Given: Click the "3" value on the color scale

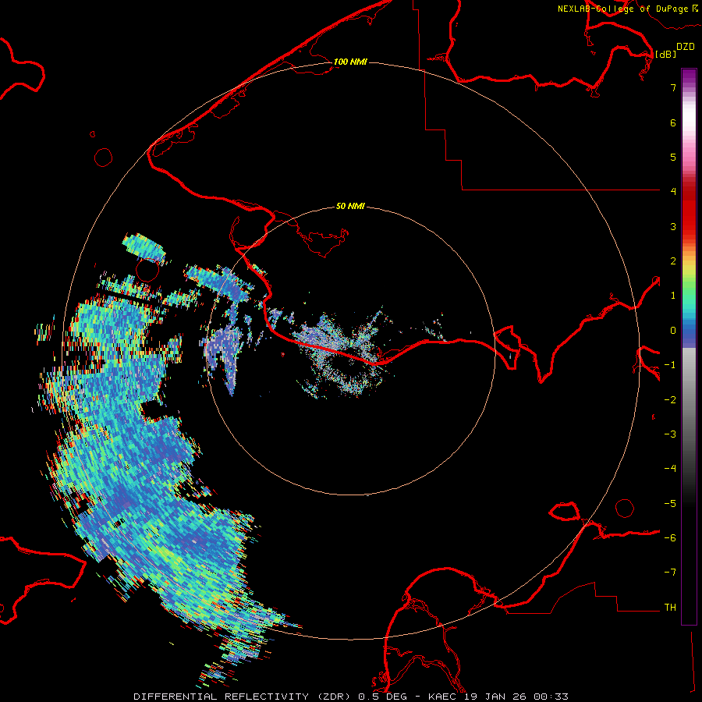Looking at the screenshot, I should tap(673, 226).
